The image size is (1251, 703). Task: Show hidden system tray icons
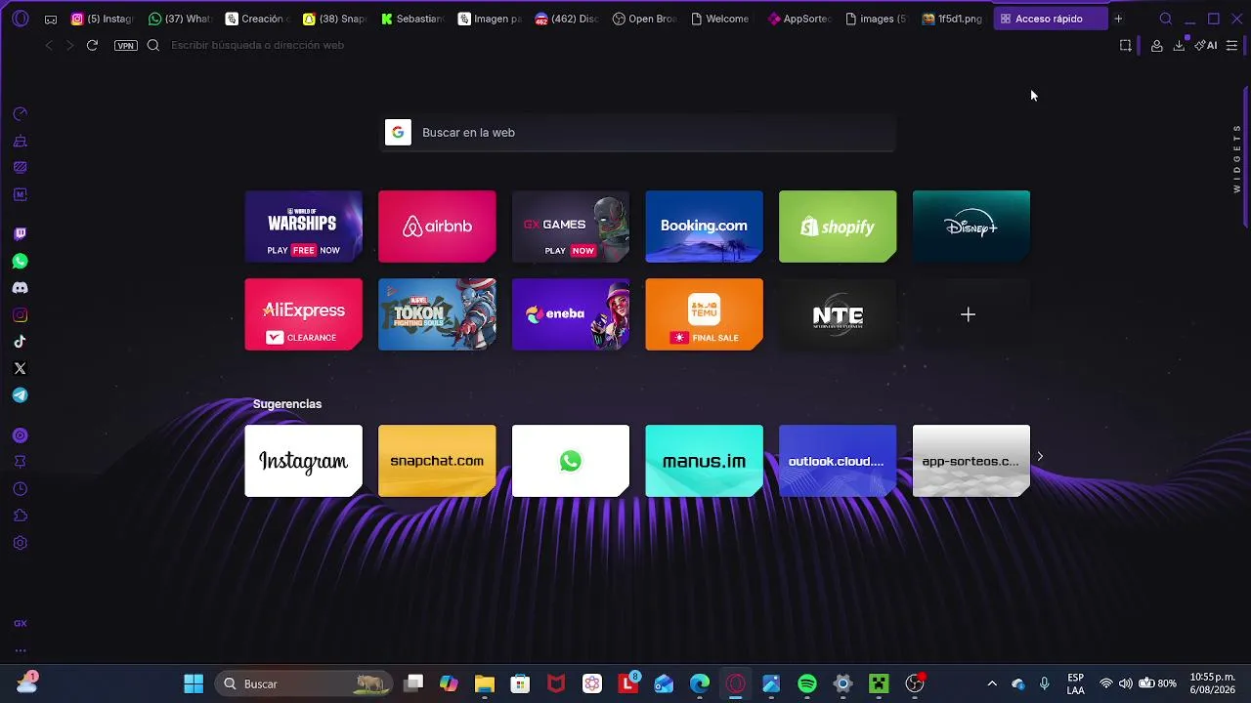click(992, 683)
